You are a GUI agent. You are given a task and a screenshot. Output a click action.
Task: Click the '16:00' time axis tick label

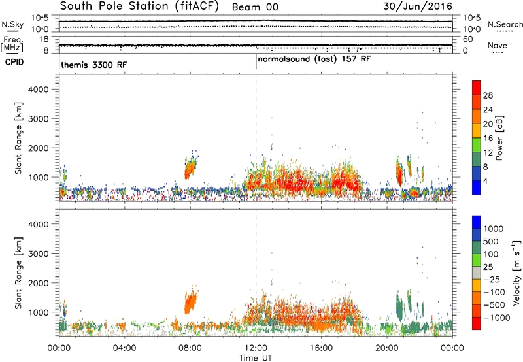click(x=321, y=348)
